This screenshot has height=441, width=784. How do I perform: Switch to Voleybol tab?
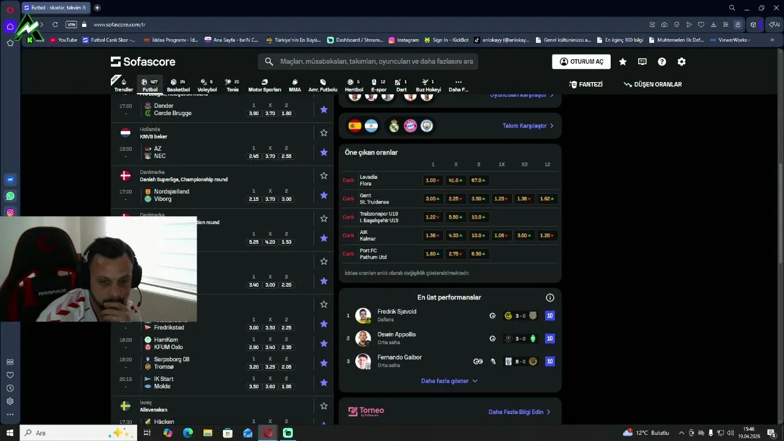(x=207, y=85)
